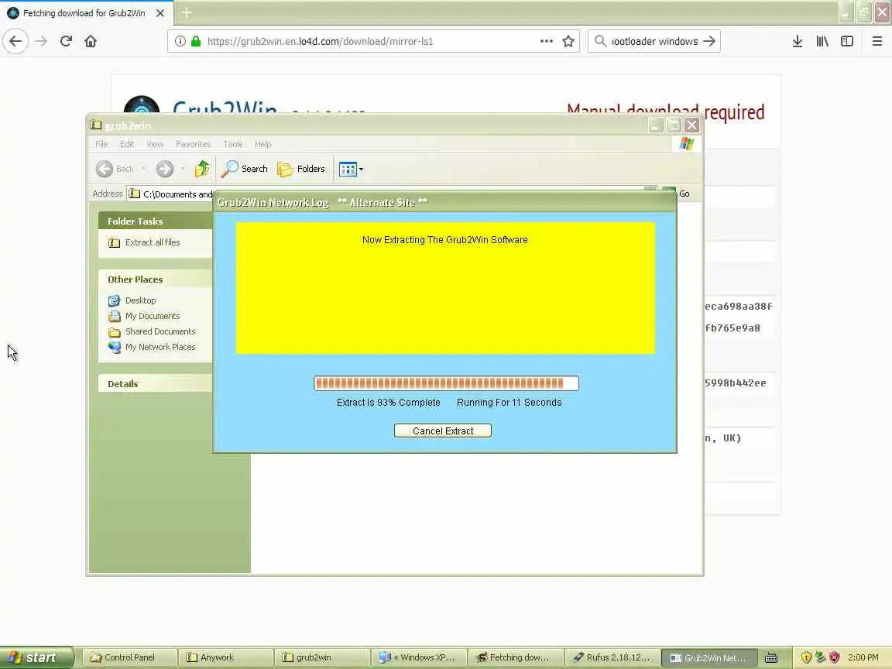Submit search with the arrow button

click(x=708, y=41)
